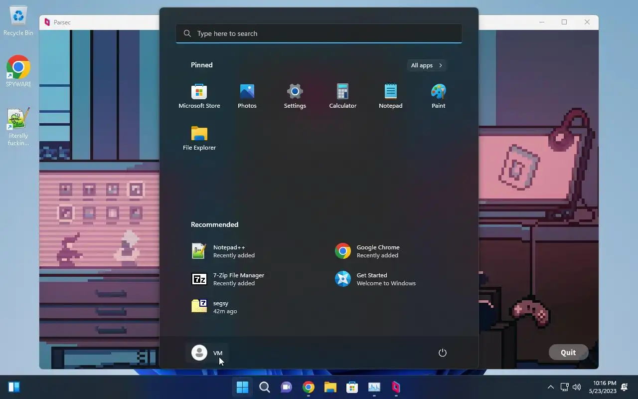Click the Start button on the taskbar
This screenshot has height=399, width=638.
point(243,387)
